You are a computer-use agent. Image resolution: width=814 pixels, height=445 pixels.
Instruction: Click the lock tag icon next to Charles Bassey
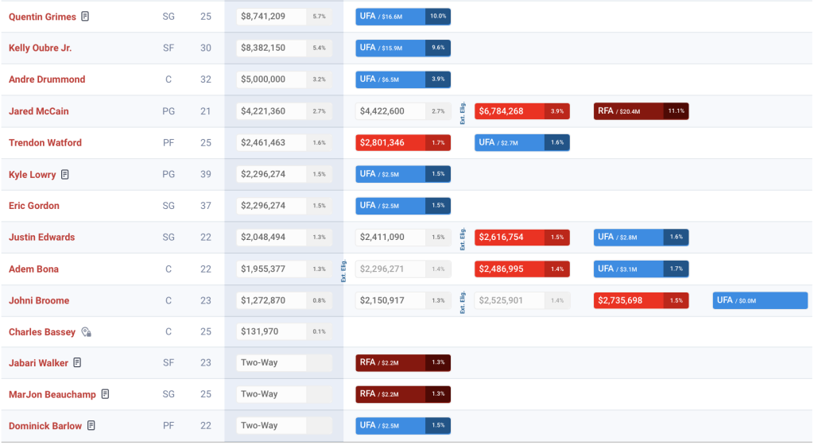tap(86, 332)
